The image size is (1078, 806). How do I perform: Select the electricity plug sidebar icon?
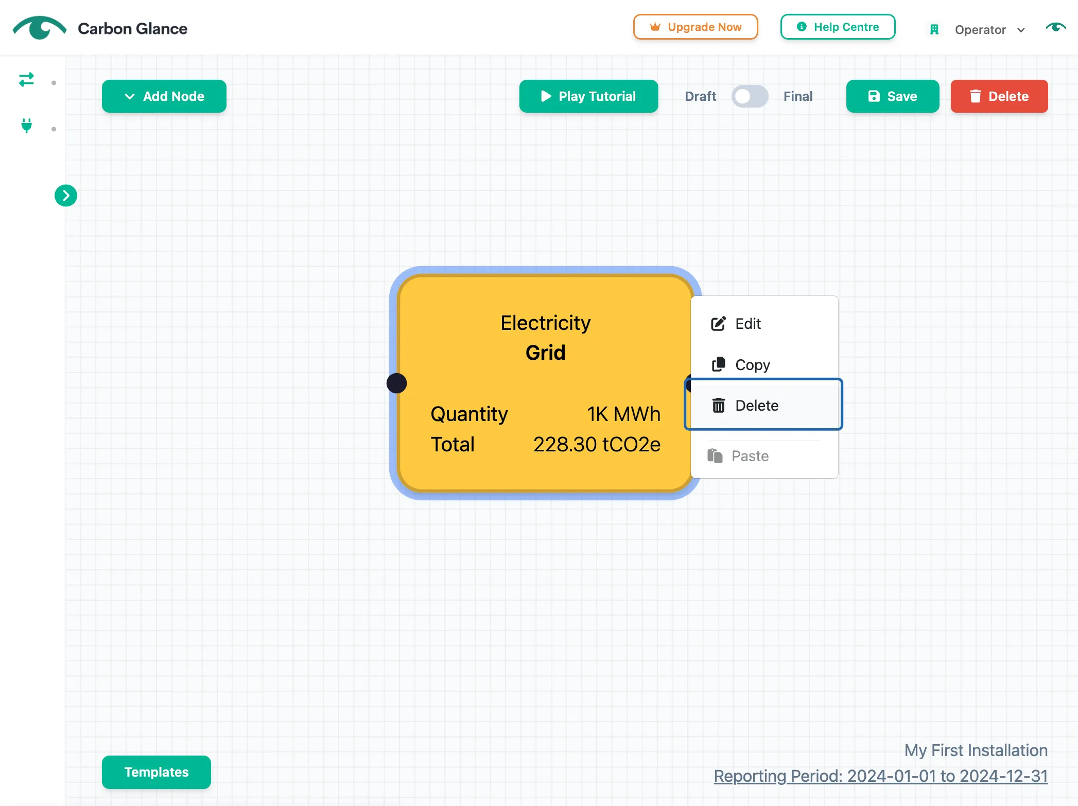click(x=26, y=126)
